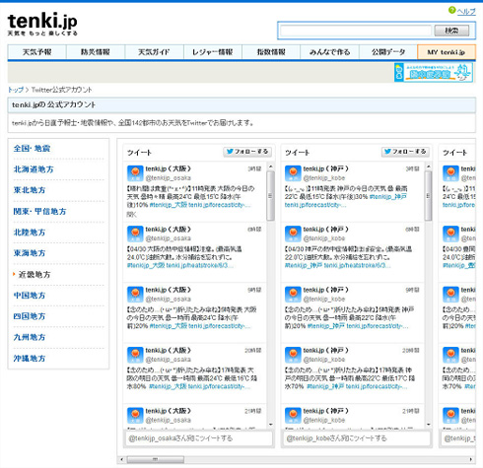483x468 pixels.
Task: Follow the @tenkijp_osaka Twitter account
Action: pos(247,152)
